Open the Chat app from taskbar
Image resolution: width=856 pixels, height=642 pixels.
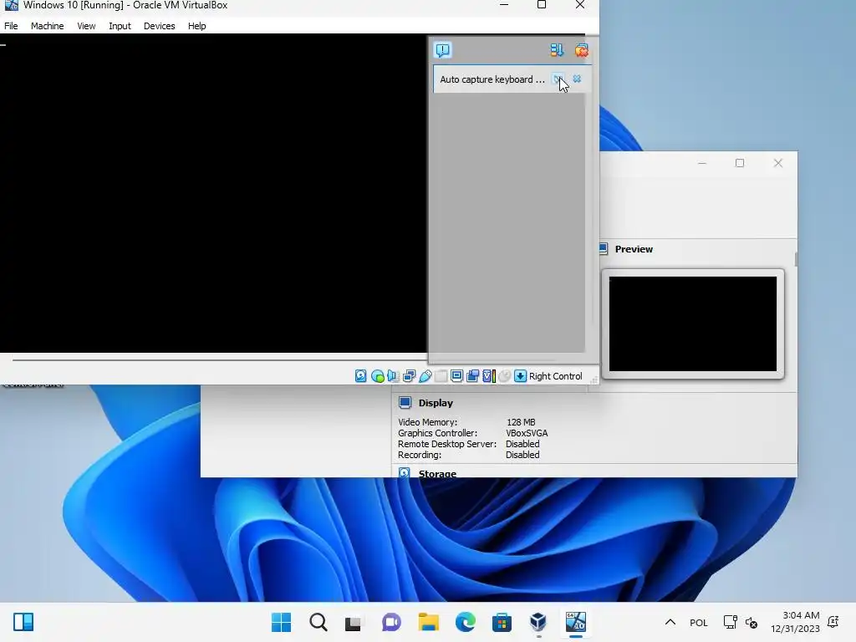pyautogui.click(x=391, y=622)
